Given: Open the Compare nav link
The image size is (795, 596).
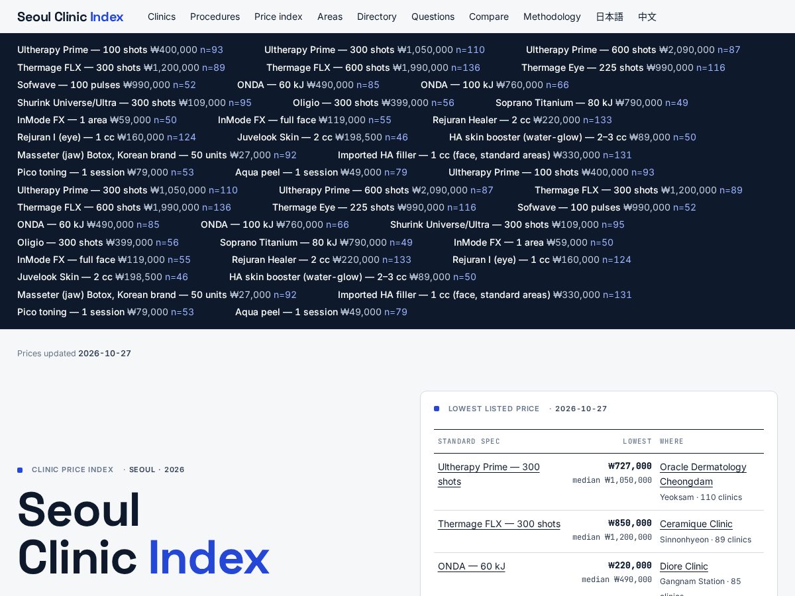Looking at the screenshot, I should click(489, 17).
